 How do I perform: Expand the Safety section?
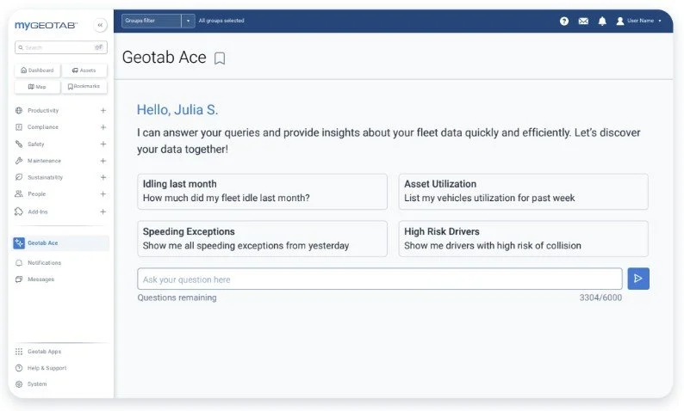(x=103, y=144)
